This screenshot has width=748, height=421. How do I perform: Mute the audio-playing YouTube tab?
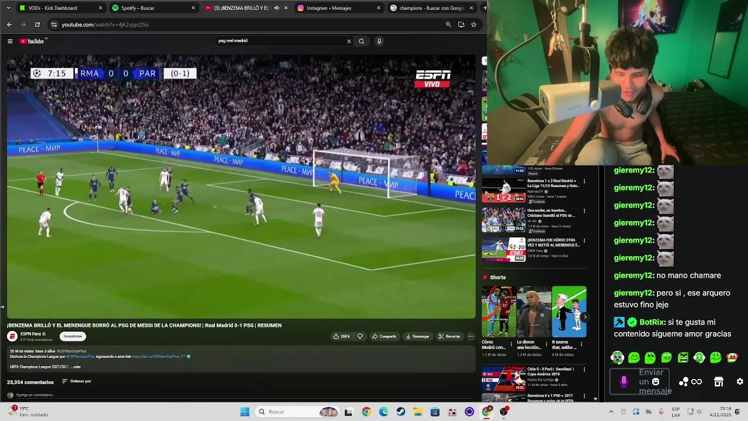276,8
